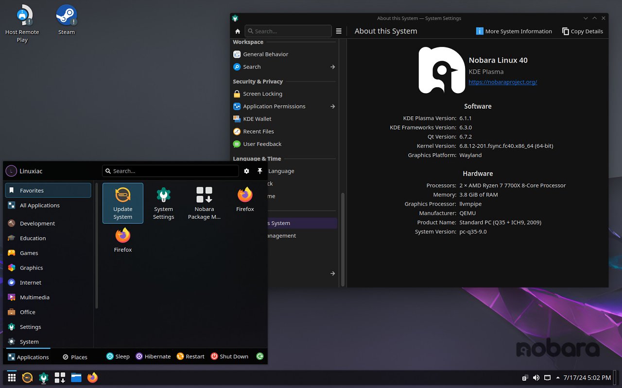Click the Shut Down button

(229, 356)
